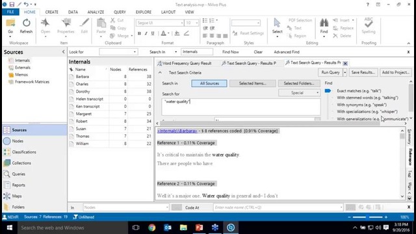Open the Internals\\Barbara source link

(x=177, y=131)
